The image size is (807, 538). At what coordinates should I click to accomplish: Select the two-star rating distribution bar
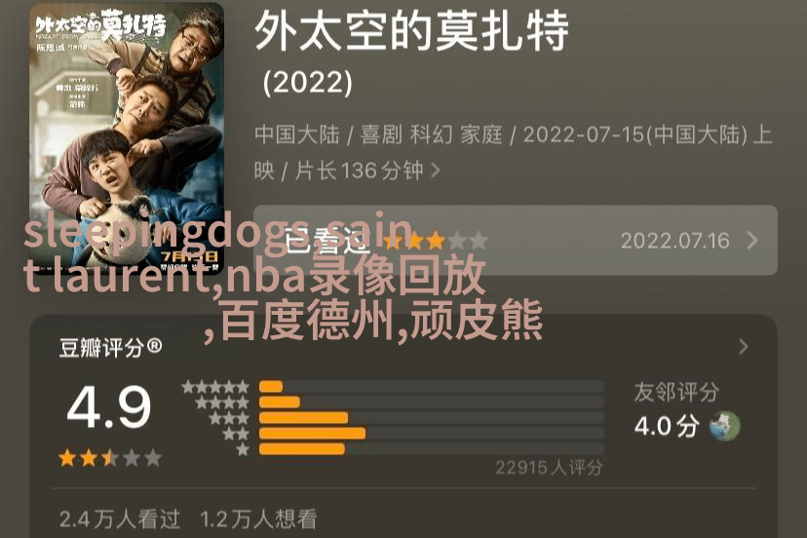point(432,433)
